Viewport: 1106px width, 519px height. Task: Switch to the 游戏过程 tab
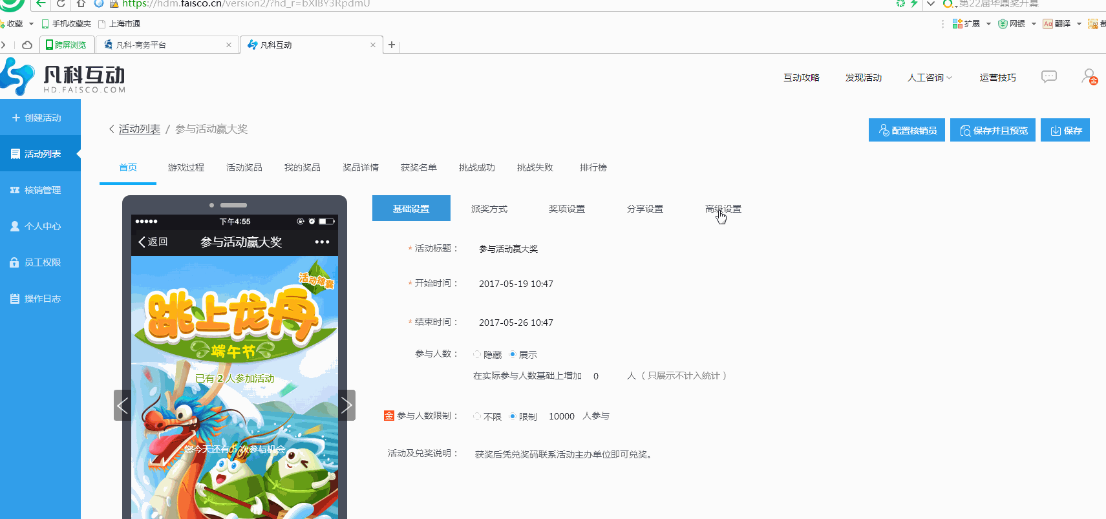[186, 167]
